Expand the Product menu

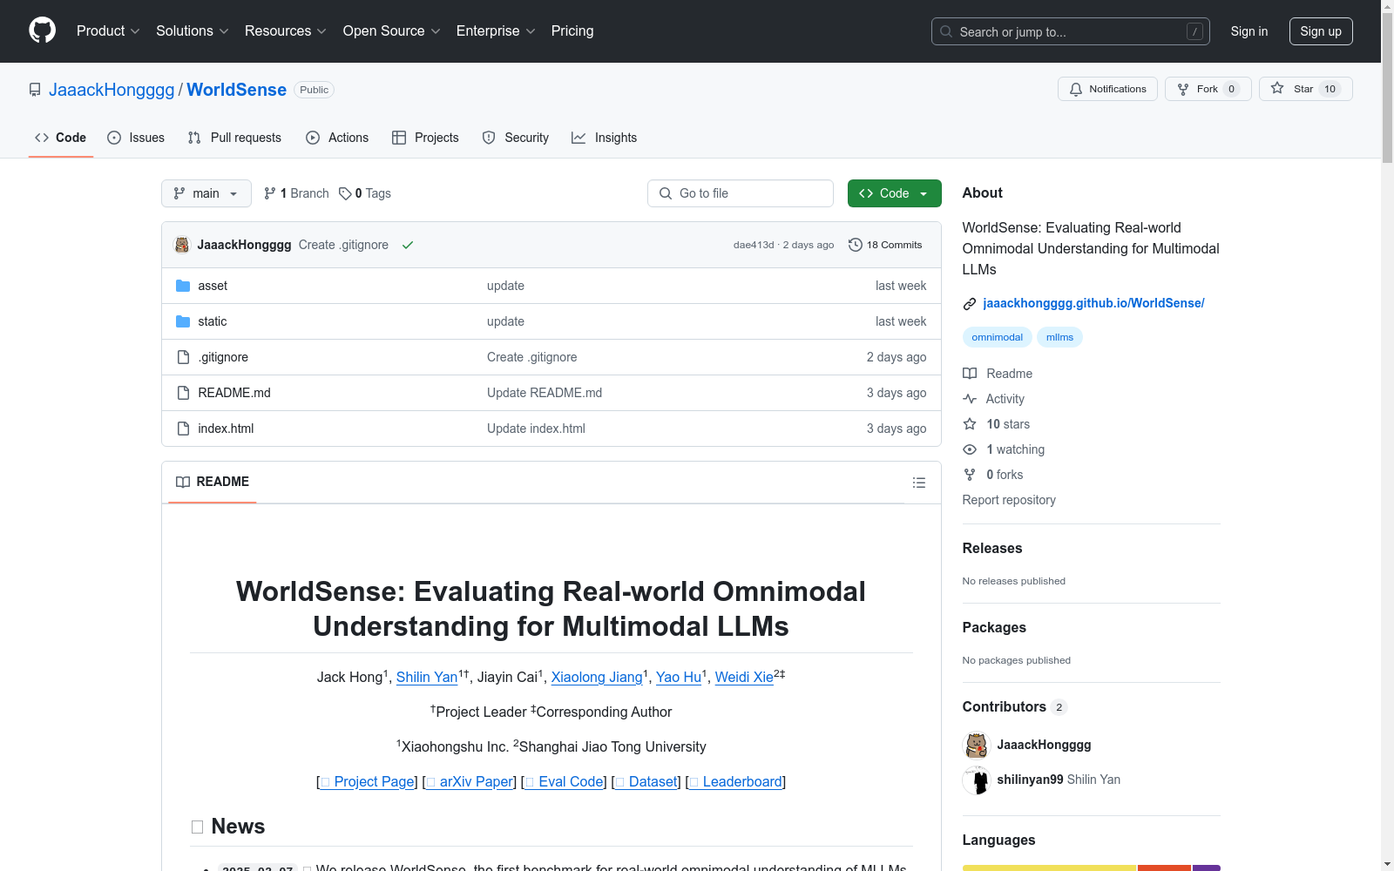click(x=108, y=31)
